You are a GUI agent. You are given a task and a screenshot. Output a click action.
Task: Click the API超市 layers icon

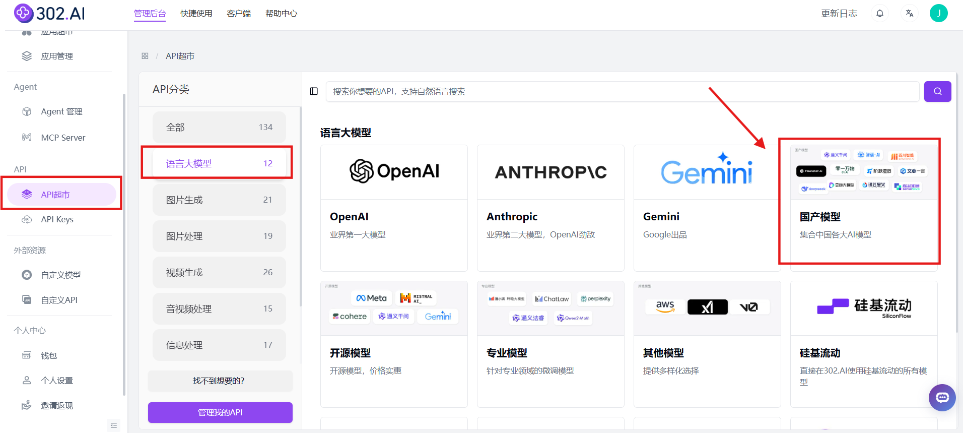27,194
